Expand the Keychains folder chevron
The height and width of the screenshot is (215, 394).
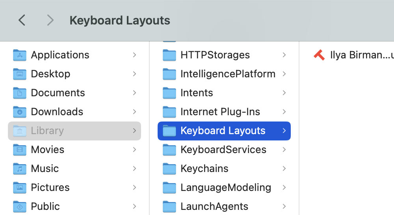click(x=284, y=168)
